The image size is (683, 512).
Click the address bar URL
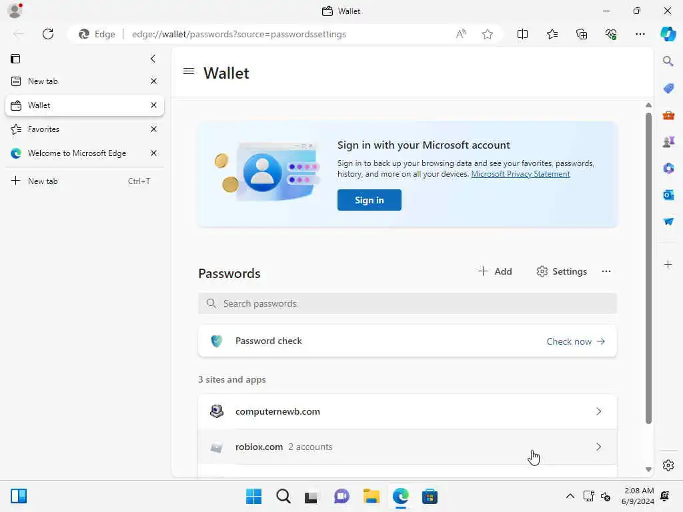click(x=239, y=34)
